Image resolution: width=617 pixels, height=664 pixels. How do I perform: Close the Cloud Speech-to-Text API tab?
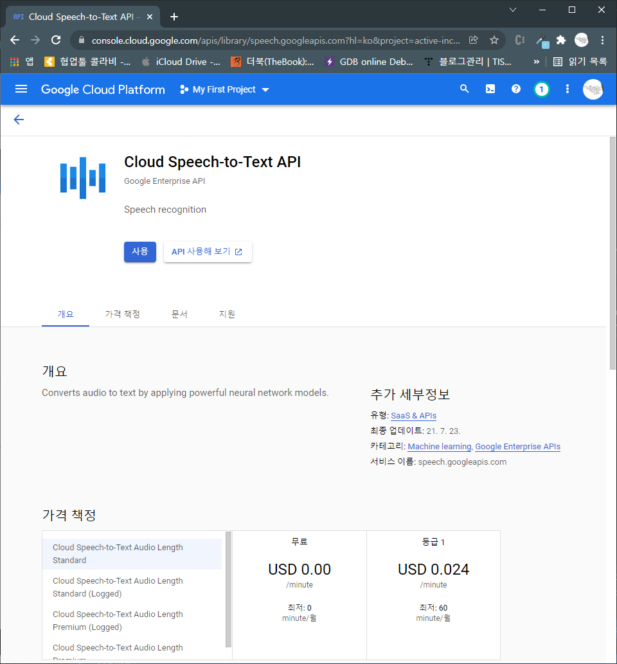[x=150, y=17]
